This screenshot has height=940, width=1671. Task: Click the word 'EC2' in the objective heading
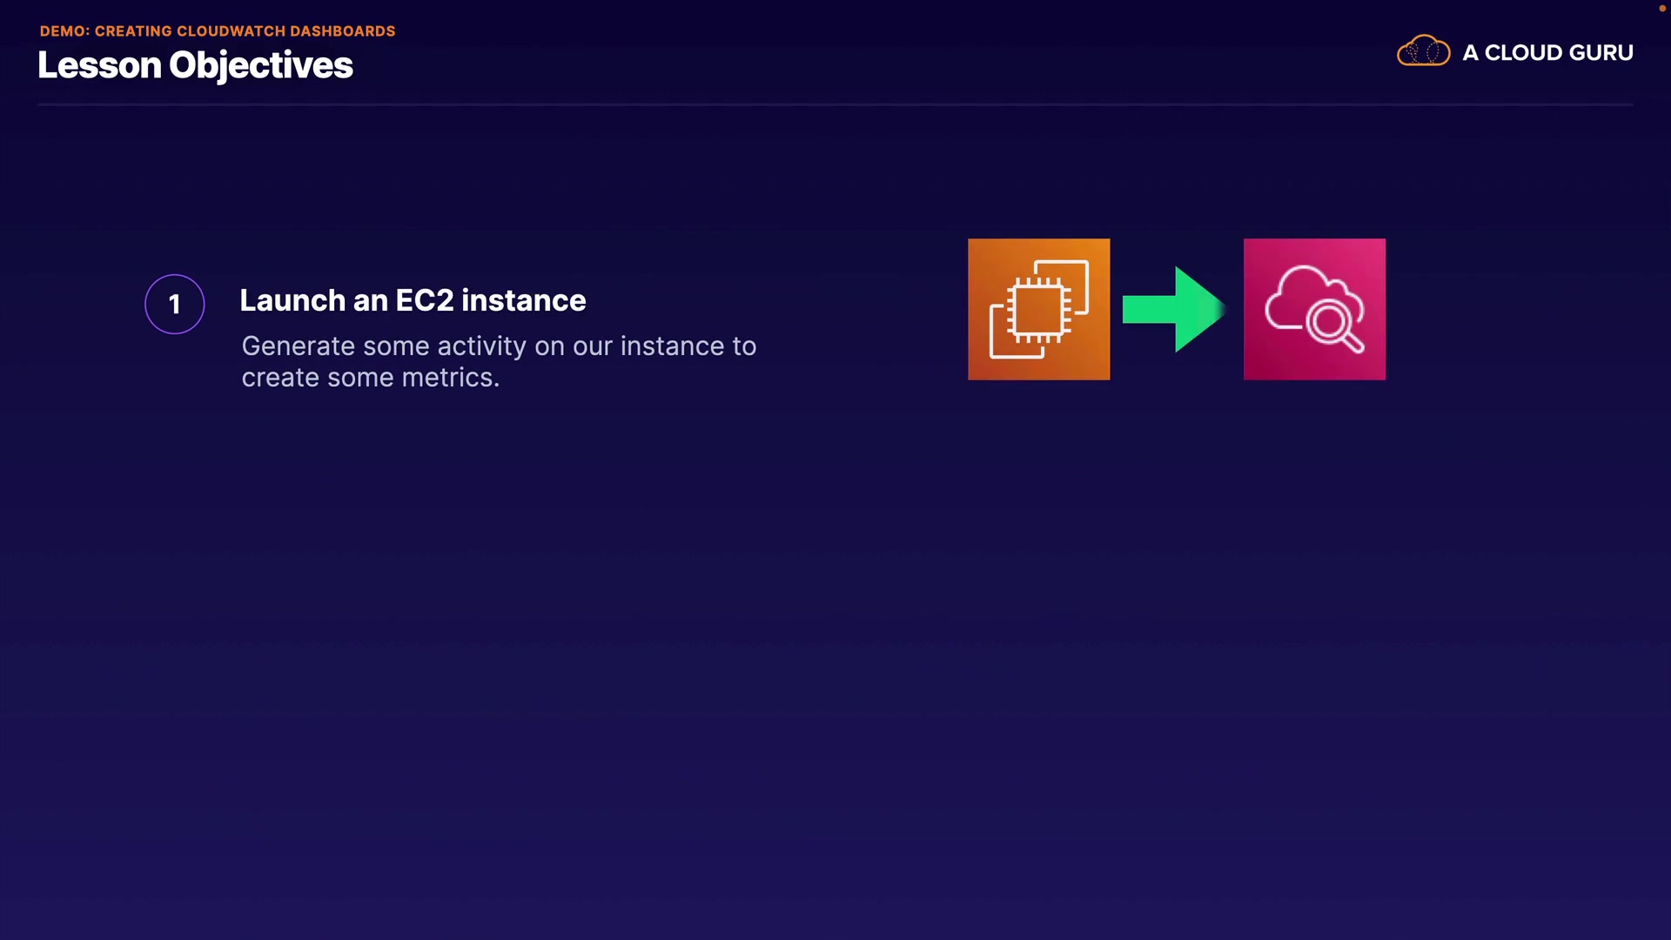pos(425,300)
